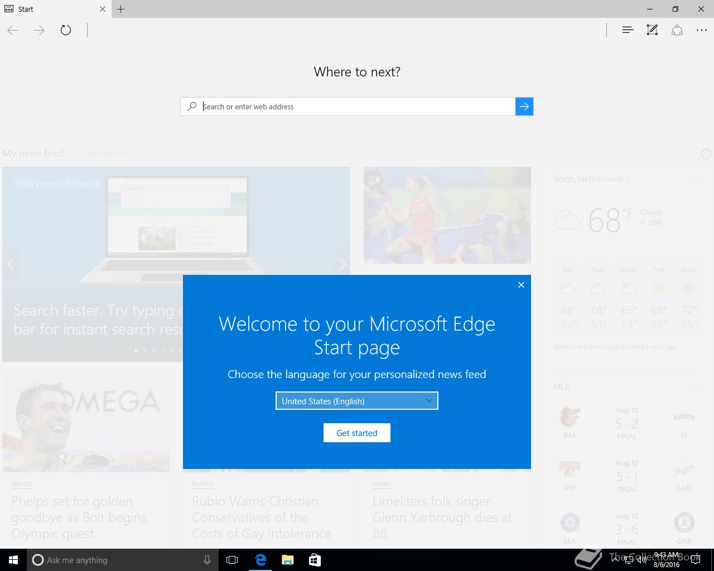Click the BAL Orioles team logo
The height and width of the screenshot is (571, 714).
(x=570, y=418)
